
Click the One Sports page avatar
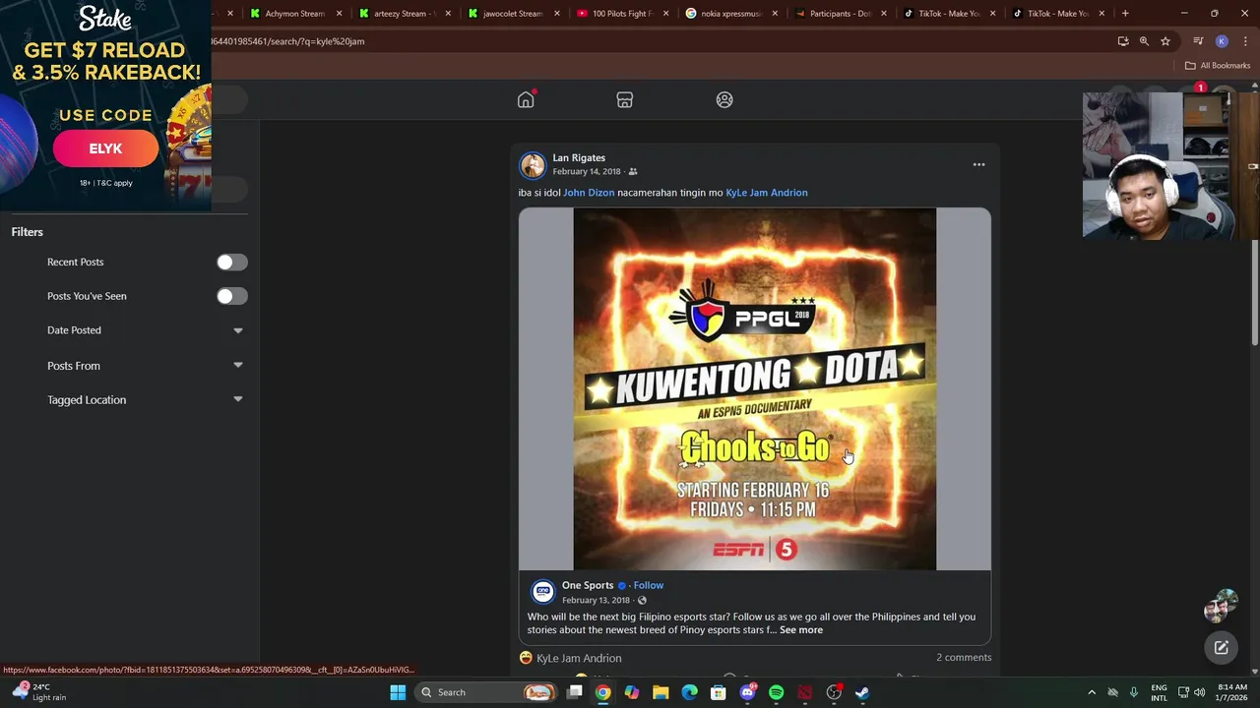[x=542, y=591]
